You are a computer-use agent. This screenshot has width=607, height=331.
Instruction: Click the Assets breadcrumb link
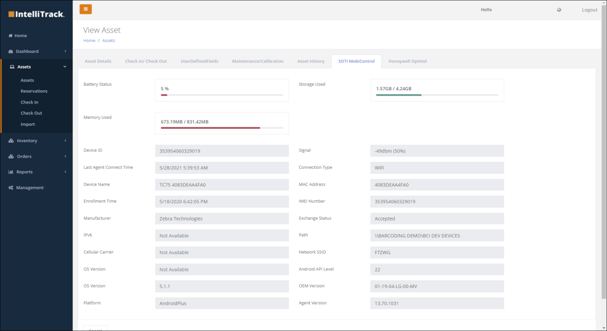[109, 40]
